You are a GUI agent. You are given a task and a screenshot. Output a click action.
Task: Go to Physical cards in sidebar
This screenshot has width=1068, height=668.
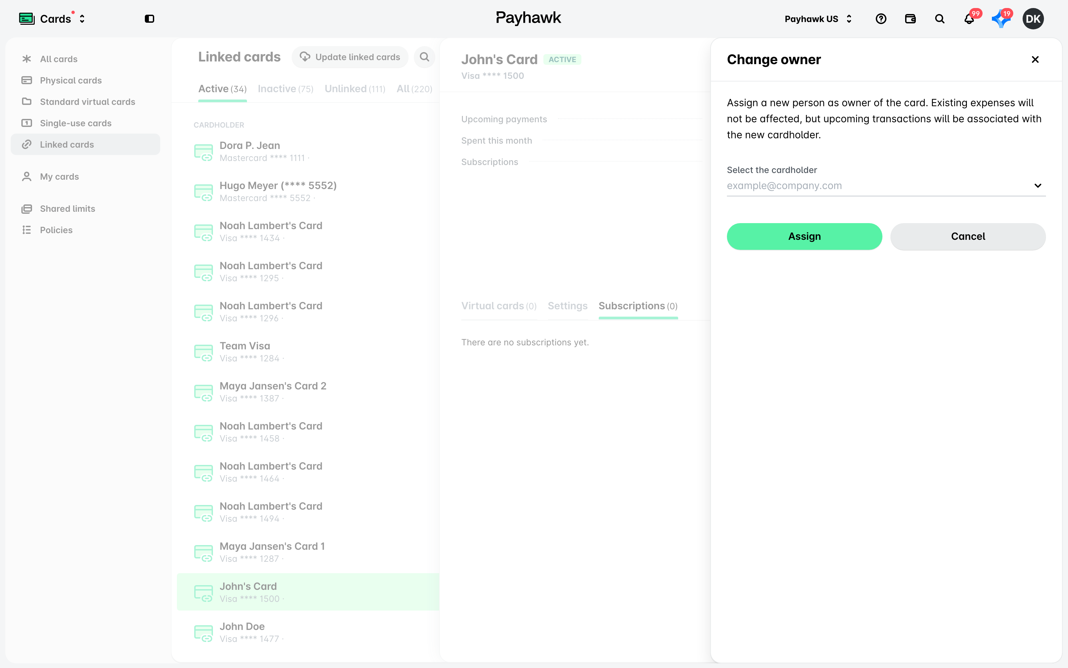click(x=85, y=80)
